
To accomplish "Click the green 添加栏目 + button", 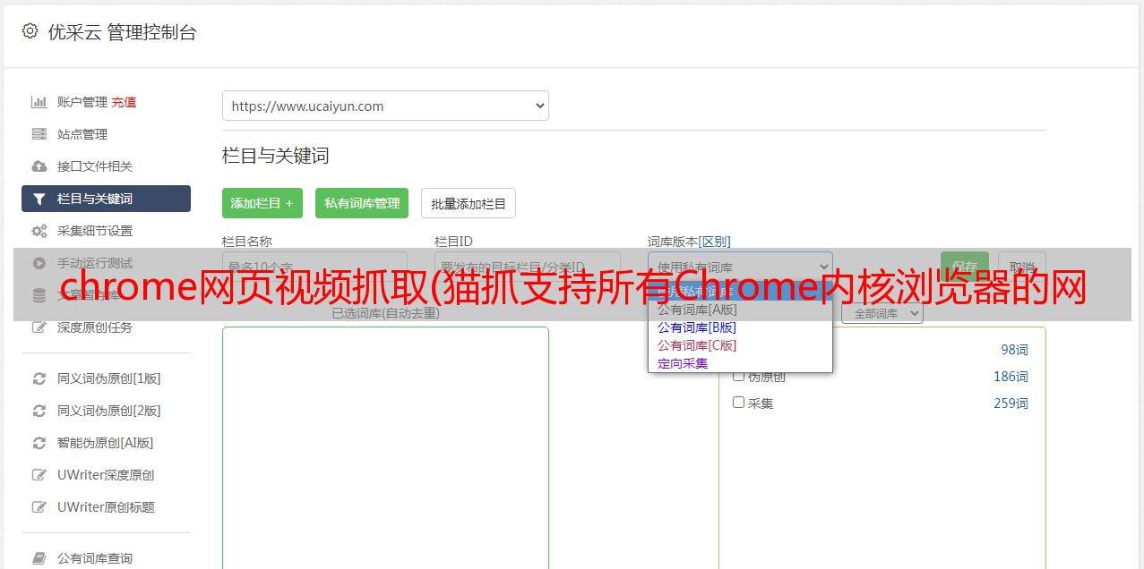I will tap(262, 203).
